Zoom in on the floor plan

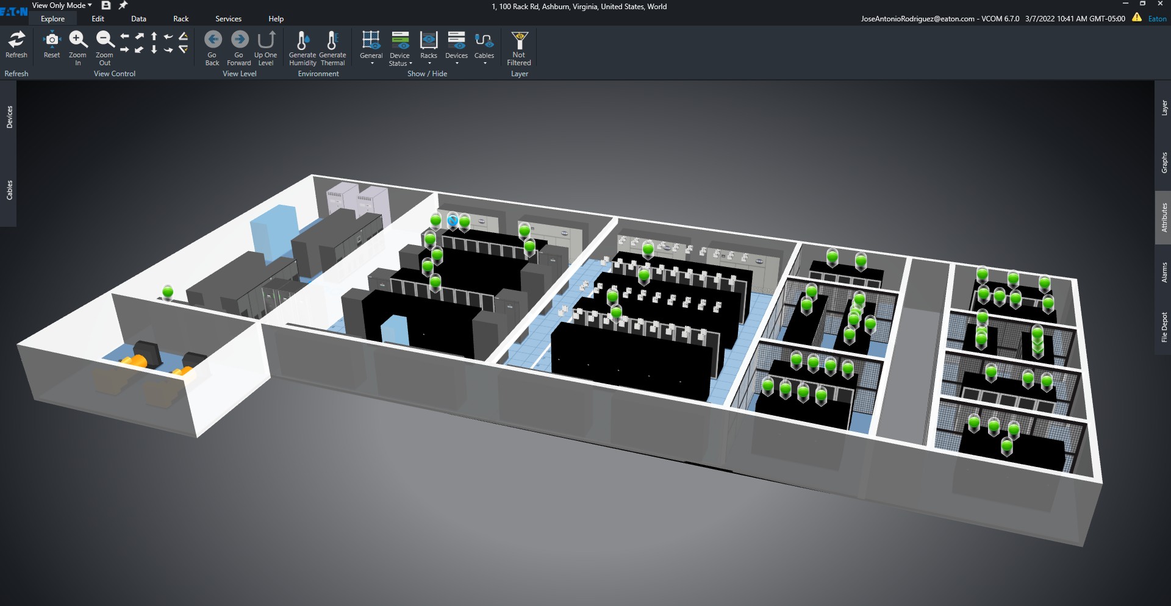pos(77,40)
